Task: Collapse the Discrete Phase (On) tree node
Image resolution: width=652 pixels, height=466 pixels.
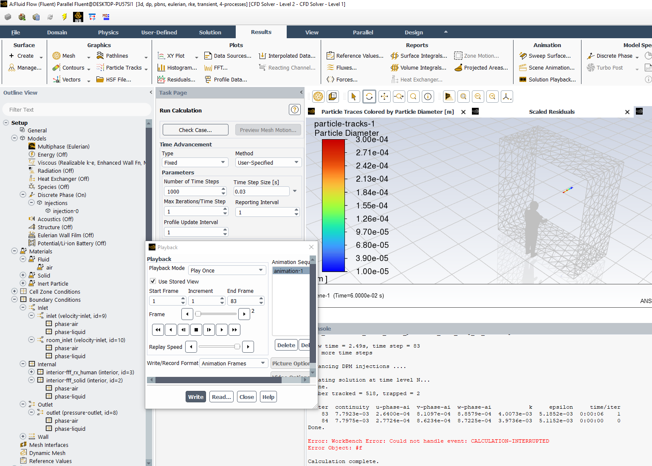Action: (23, 195)
